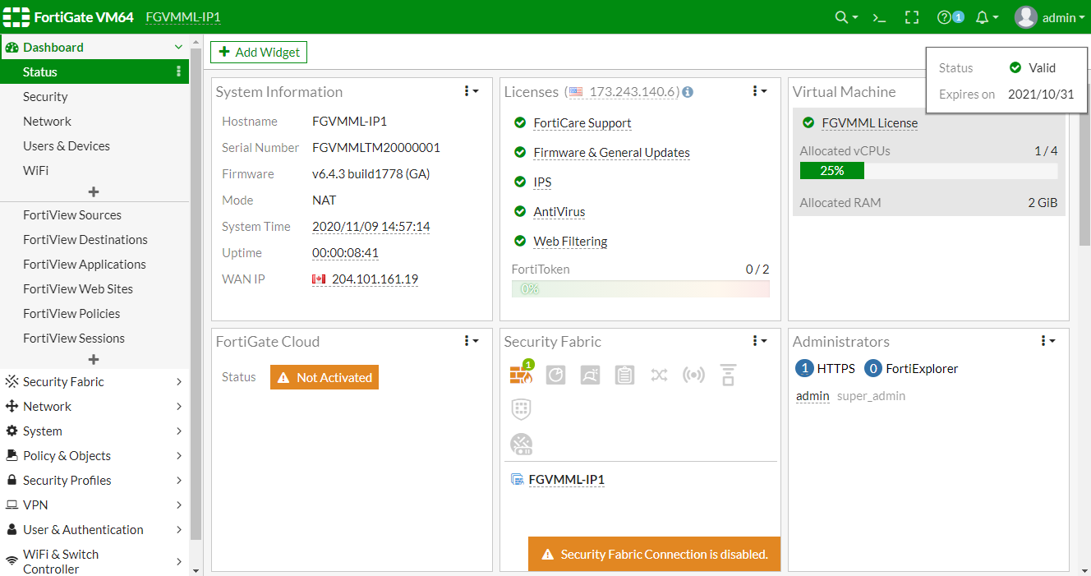
Task: Click the device icon beside FGVMML-IP1 in Security Fabric
Action: tap(518, 480)
